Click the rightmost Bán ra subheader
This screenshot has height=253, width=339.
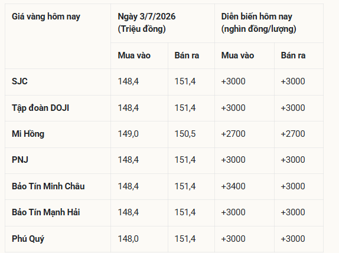click(293, 55)
